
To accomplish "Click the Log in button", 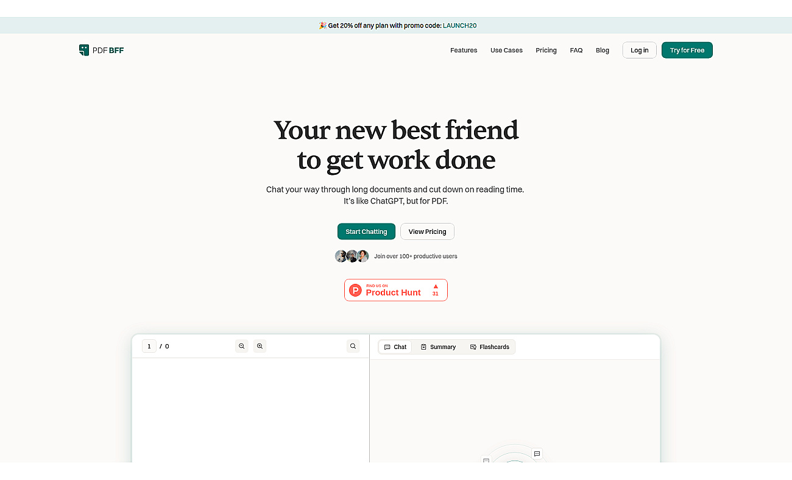I will pyautogui.click(x=640, y=51).
